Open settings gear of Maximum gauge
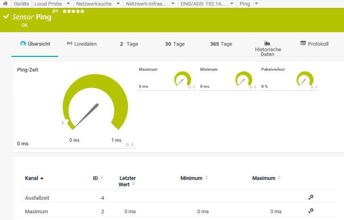 [x=190, y=87]
